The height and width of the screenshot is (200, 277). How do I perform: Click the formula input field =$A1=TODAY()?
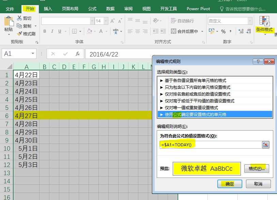click(x=211, y=145)
